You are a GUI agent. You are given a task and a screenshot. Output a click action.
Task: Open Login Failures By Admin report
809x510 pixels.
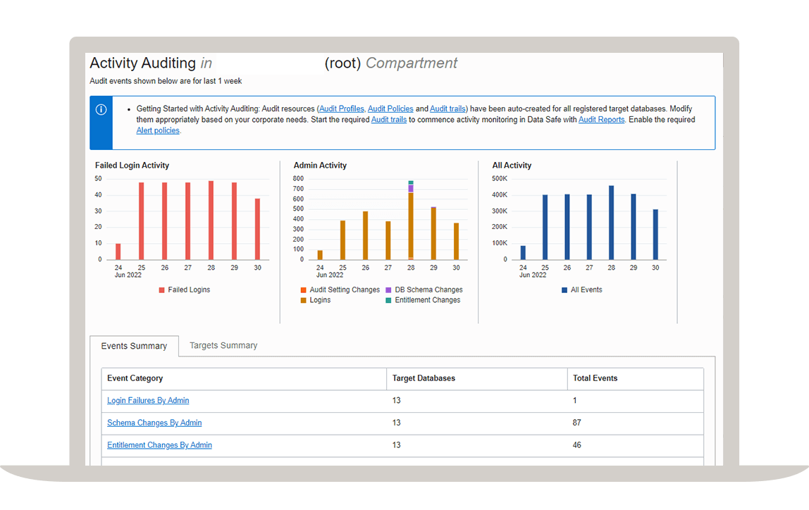coord(148,401)
